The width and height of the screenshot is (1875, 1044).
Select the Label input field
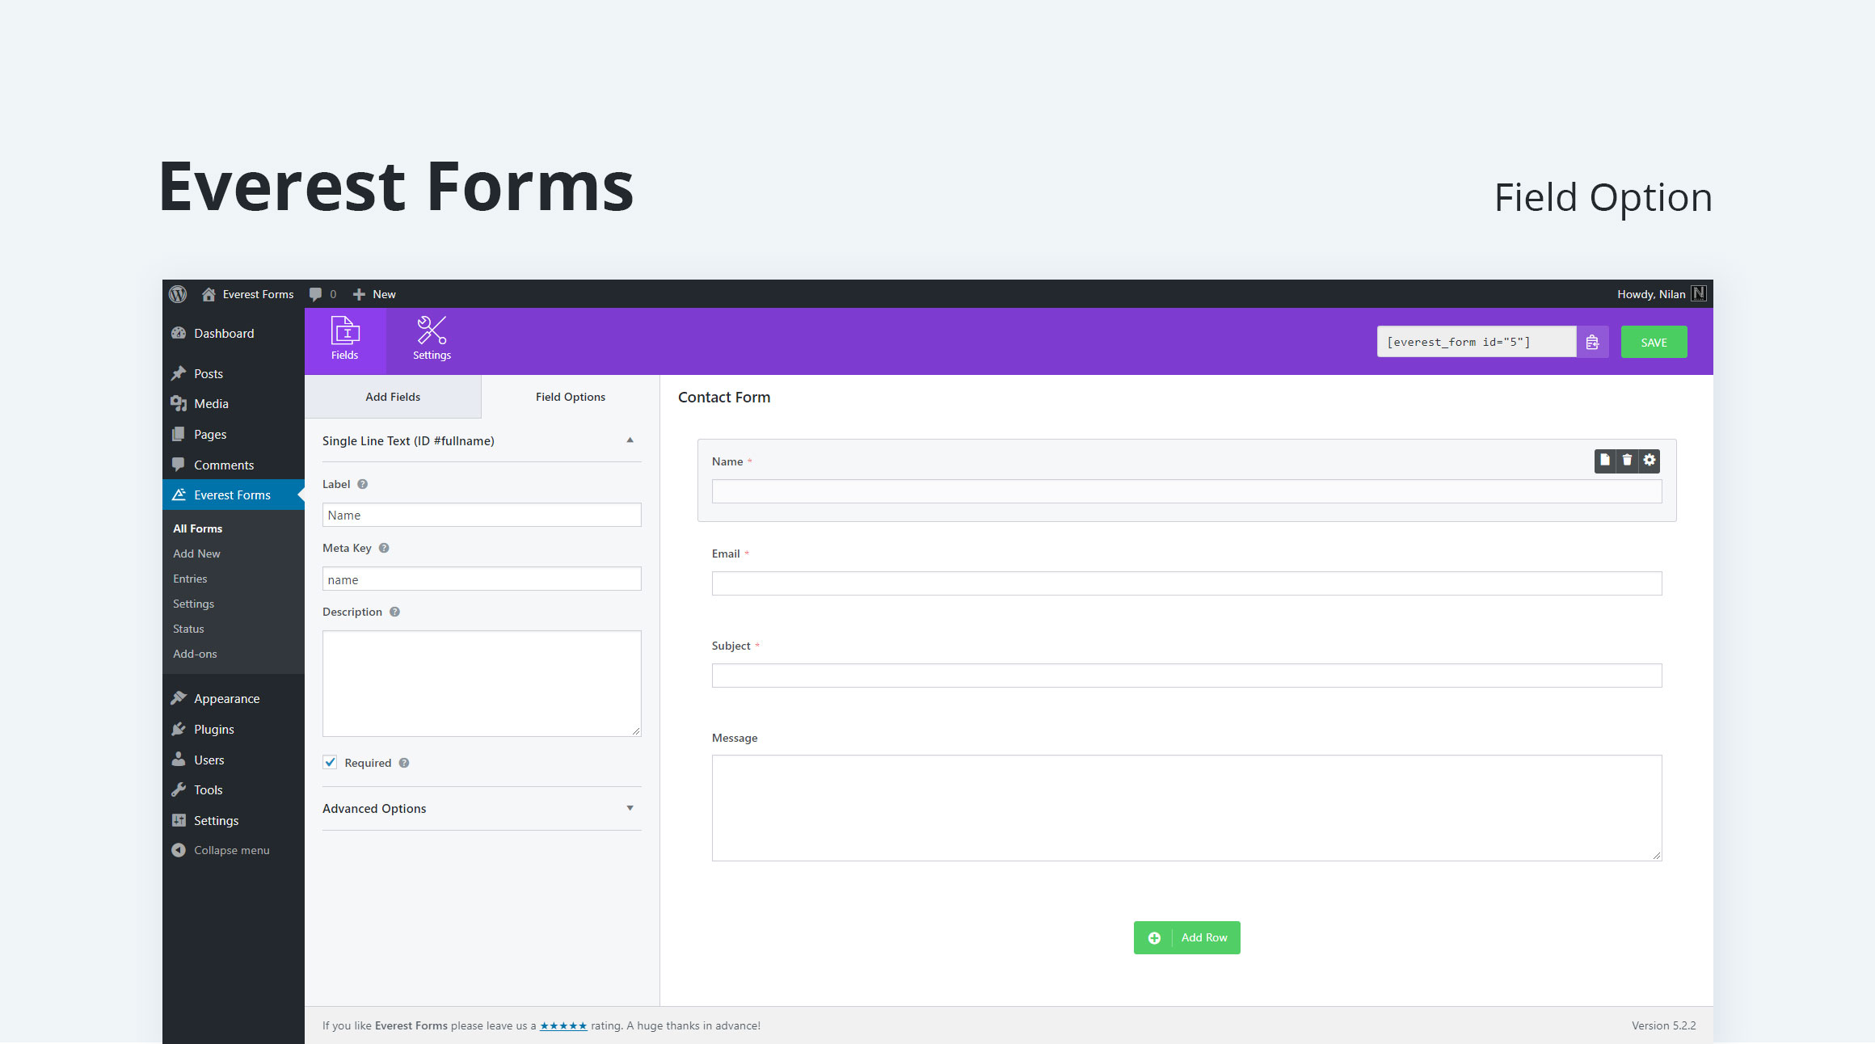[481, 514]
